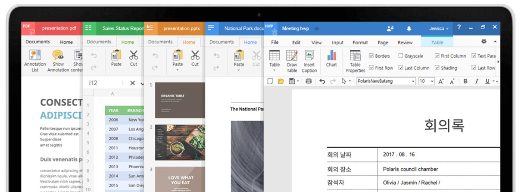Print using the printer icon
Screen dimensions: 524x192
tap(309, 81)
